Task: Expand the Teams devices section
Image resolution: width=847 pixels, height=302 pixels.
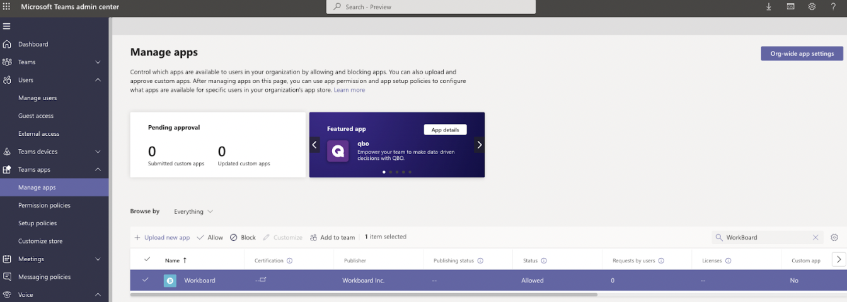Action: [98, 152]
